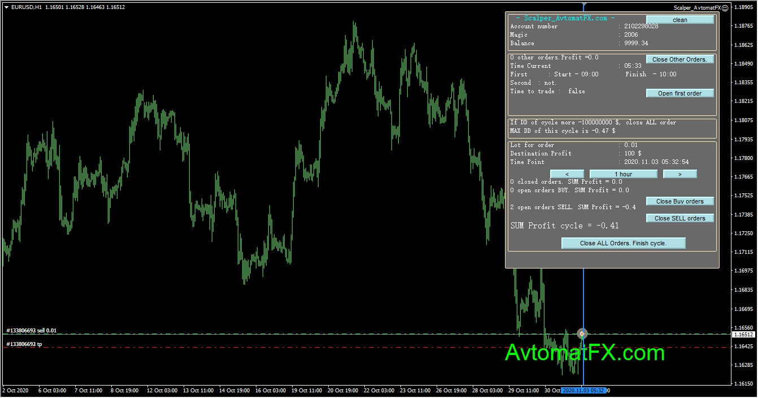Open the 1 hour period selector
This screenshot has height=398, width=758.
(623, 174)
